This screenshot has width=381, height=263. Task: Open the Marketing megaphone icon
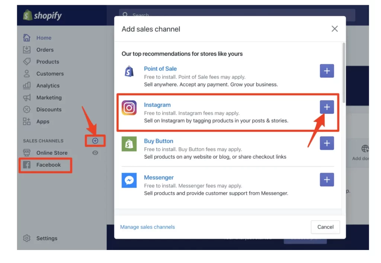(x=27, y=97)
